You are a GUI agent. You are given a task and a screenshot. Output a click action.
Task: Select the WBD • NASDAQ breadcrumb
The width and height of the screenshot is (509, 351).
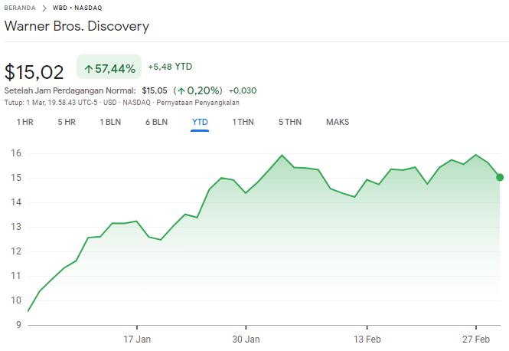77,8
